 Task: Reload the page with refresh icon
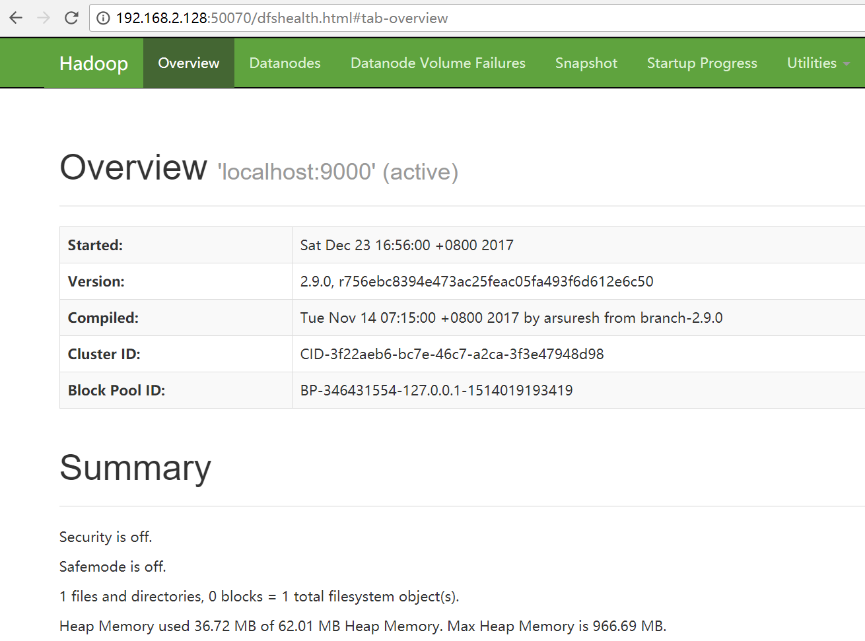click(x=71, y=18)
